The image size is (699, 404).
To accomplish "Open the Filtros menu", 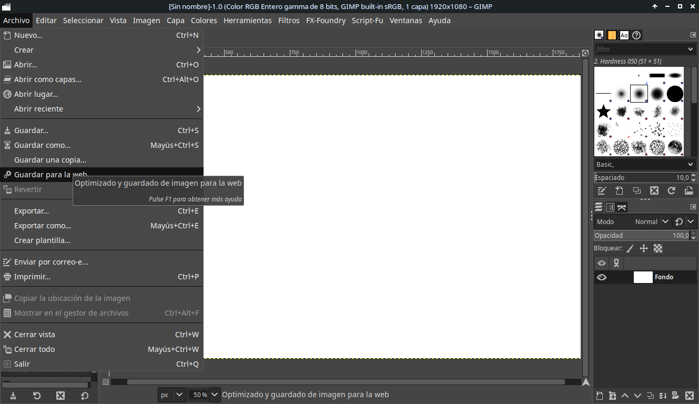I will click(289, 21).
